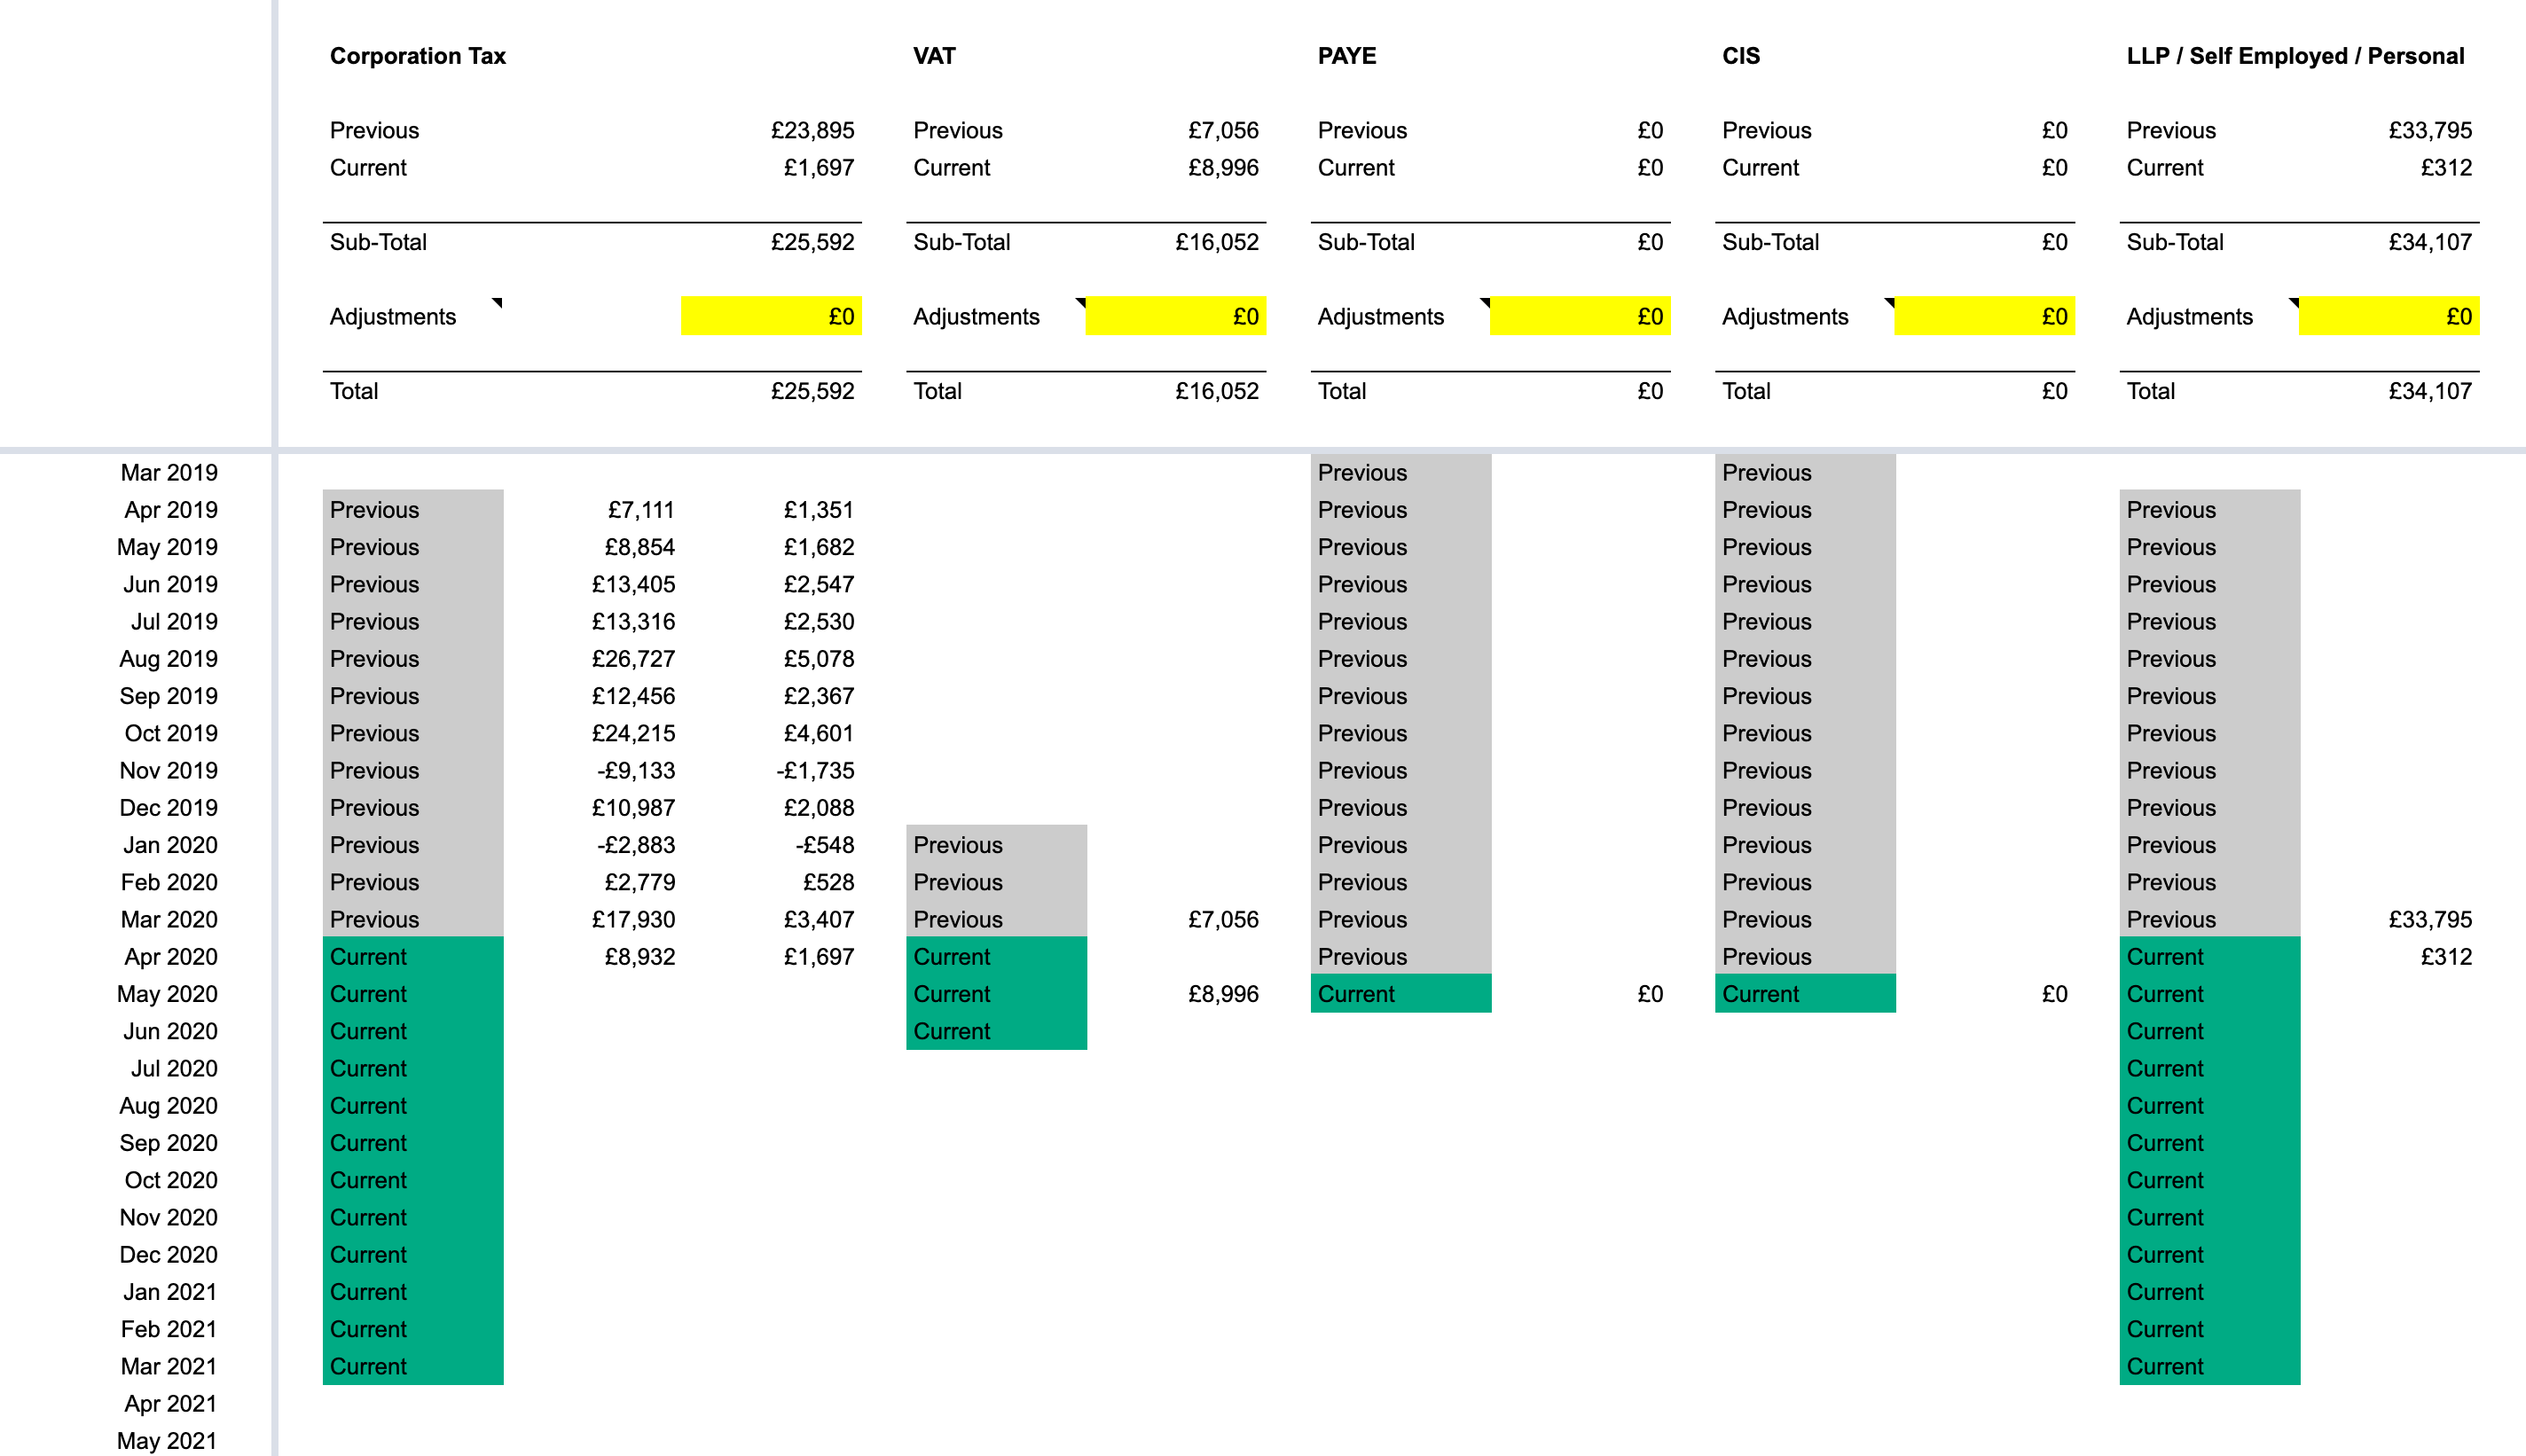The height and width of the screenshot is (1456, 2526).
Task: Select green PAYE Current cell in May 2020 row
Action: [x=1400, y=994]
